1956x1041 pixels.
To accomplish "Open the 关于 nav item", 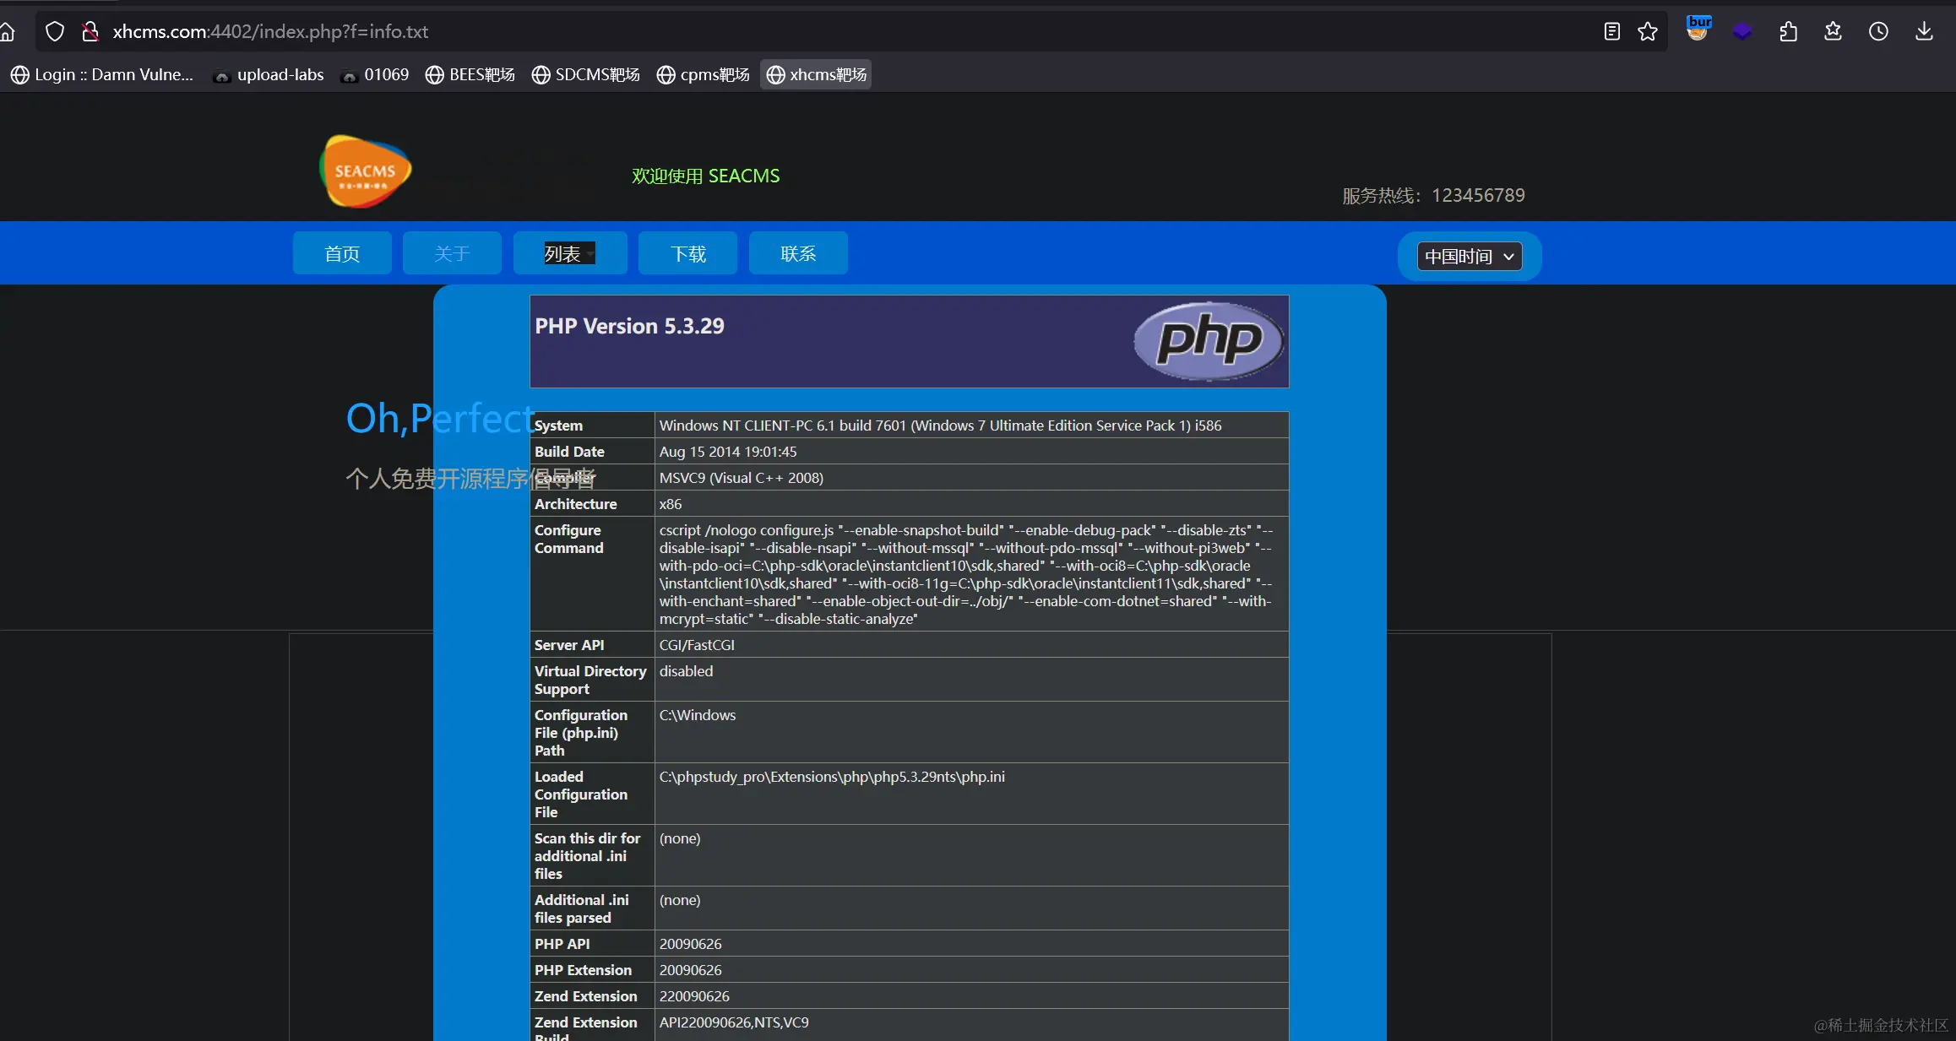I will click(452, 253).
